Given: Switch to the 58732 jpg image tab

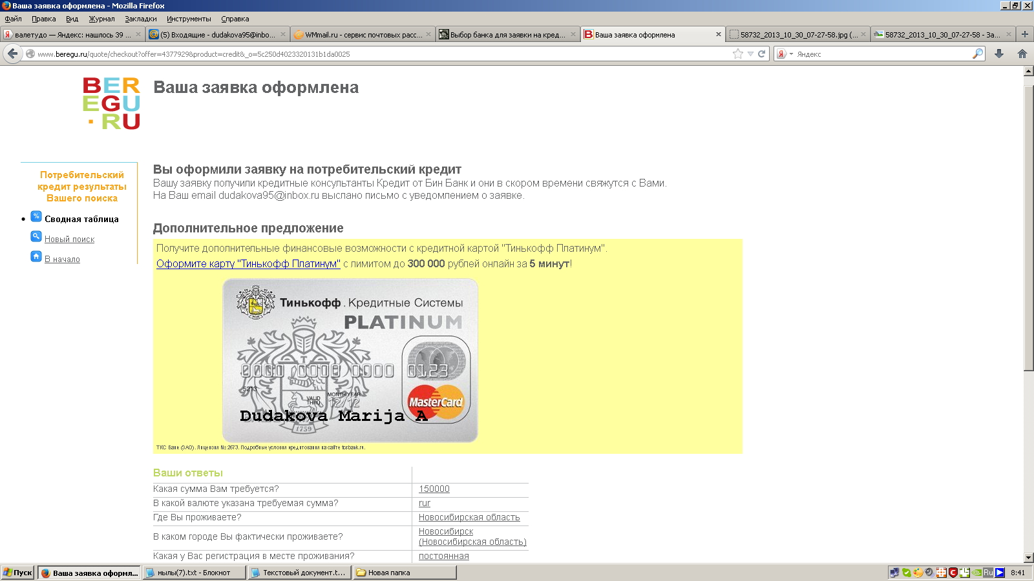Looking at the screenshot, I should tap(797, 35).
